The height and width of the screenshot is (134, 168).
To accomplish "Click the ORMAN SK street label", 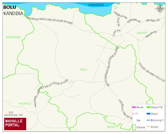I will click(151, 34).
